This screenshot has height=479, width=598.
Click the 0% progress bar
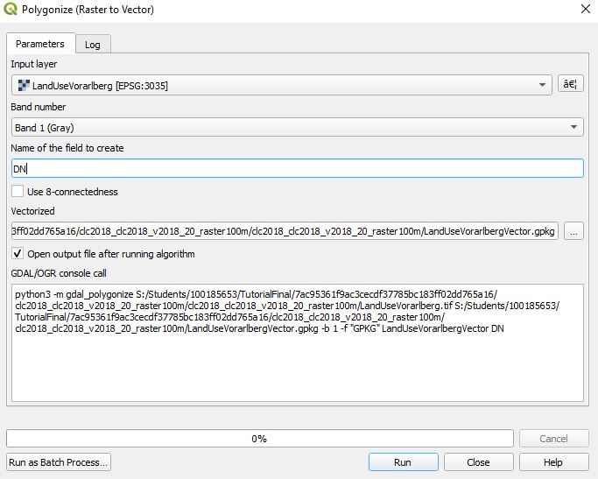click(x=259, y=439)
